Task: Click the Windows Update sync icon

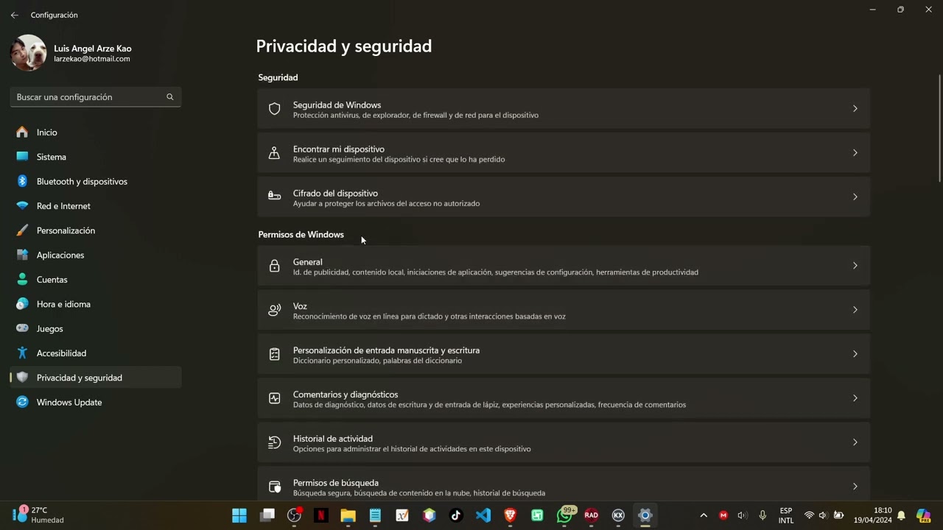Action: [22, 402]
